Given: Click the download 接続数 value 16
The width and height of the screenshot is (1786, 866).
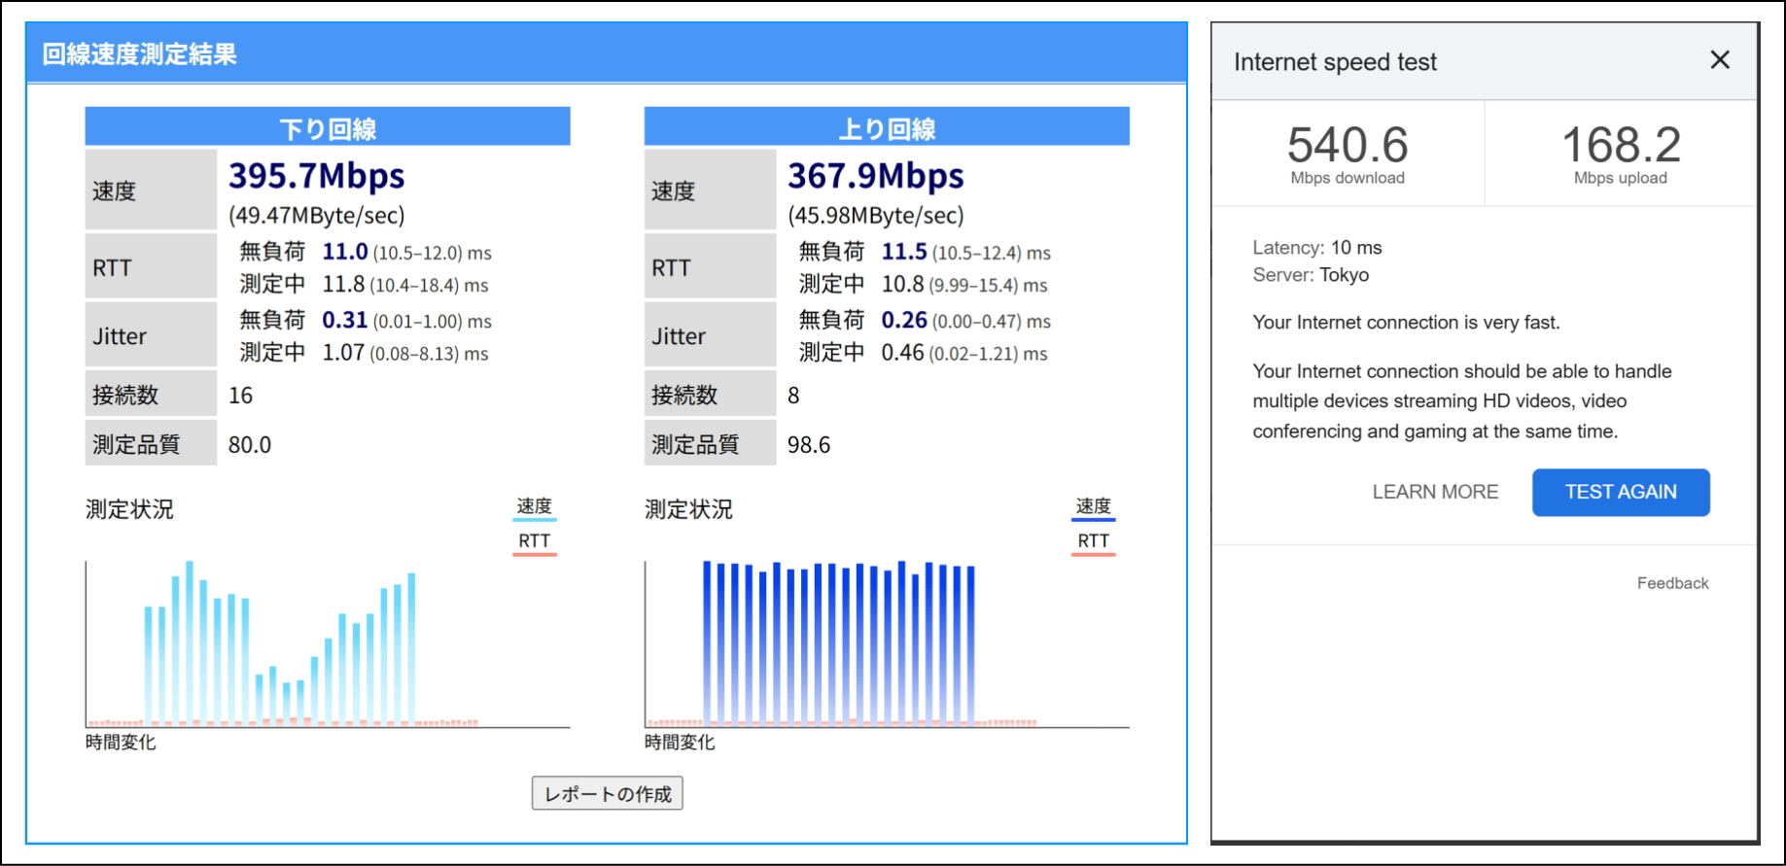Looking at the screenshot, I should point(240,395).
